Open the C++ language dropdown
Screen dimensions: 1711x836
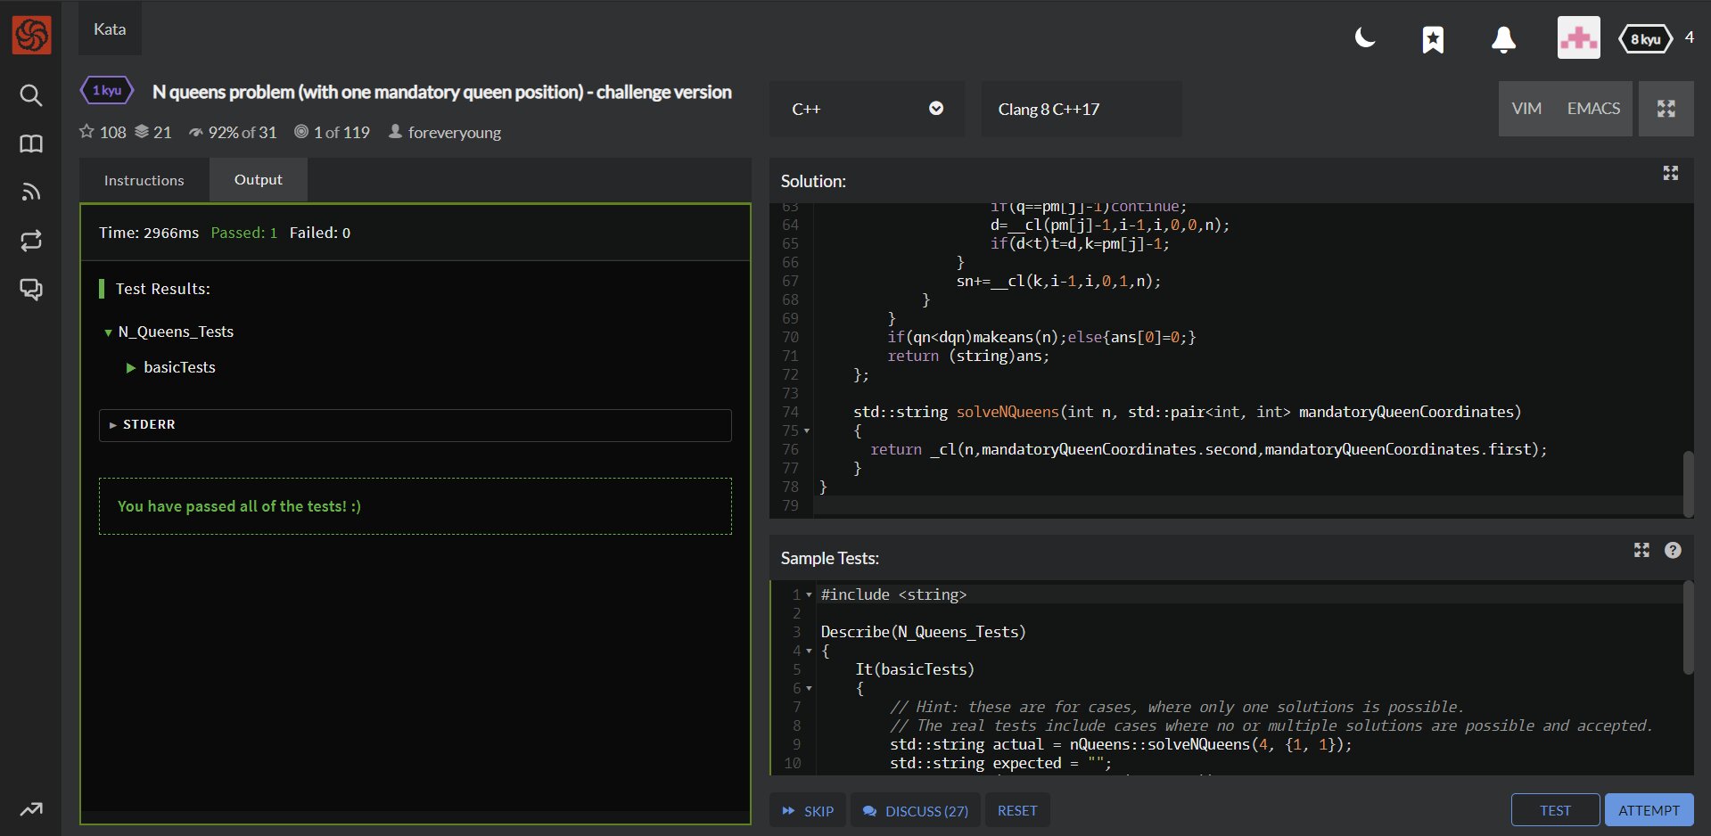pos(867,109)
